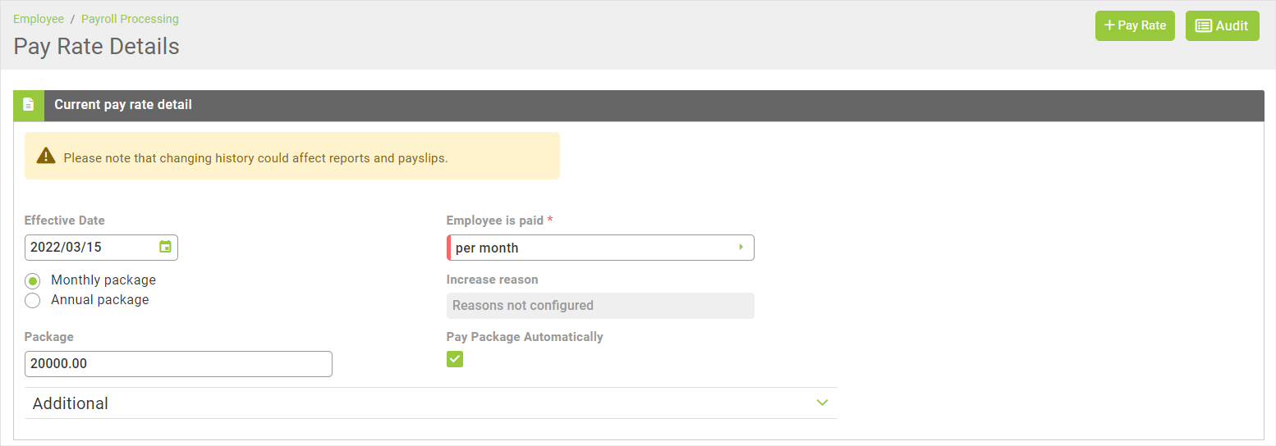The width and height of the screenshot is (1276, 446).
Task: Click the list icon on the Audit button
Action: pyautogui.click(x=1203, y=25)
